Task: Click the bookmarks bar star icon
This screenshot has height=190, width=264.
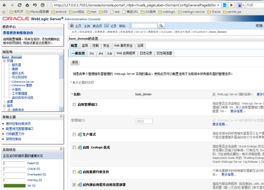Action: click(x=4, y=12)
